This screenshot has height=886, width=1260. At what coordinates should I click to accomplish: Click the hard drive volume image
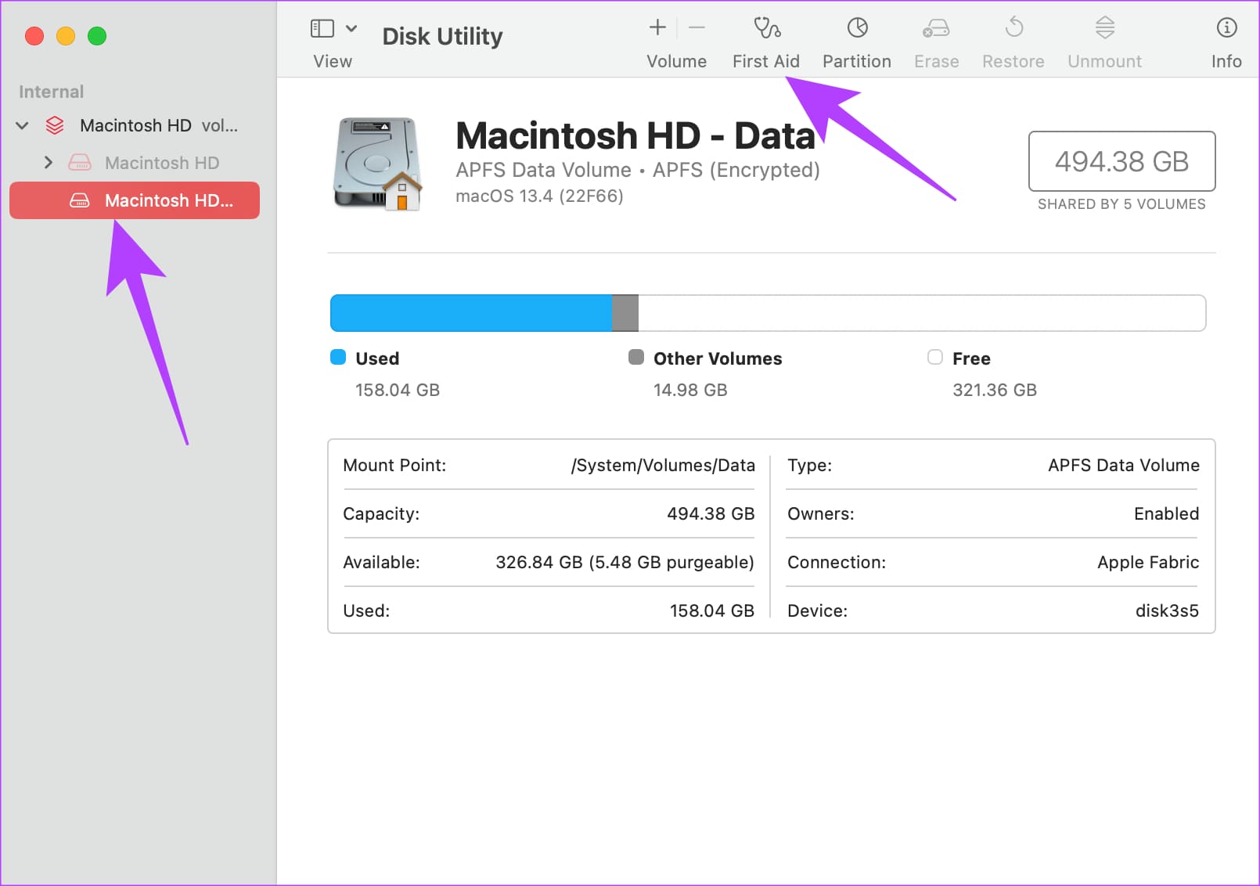tap(378, 164)
